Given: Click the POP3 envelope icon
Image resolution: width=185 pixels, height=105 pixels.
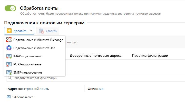Looking at the screenshot, I should 9,64.
